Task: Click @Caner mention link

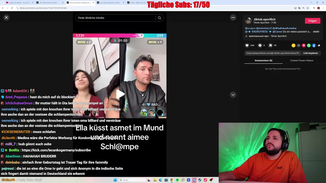Action: (277, 32)
